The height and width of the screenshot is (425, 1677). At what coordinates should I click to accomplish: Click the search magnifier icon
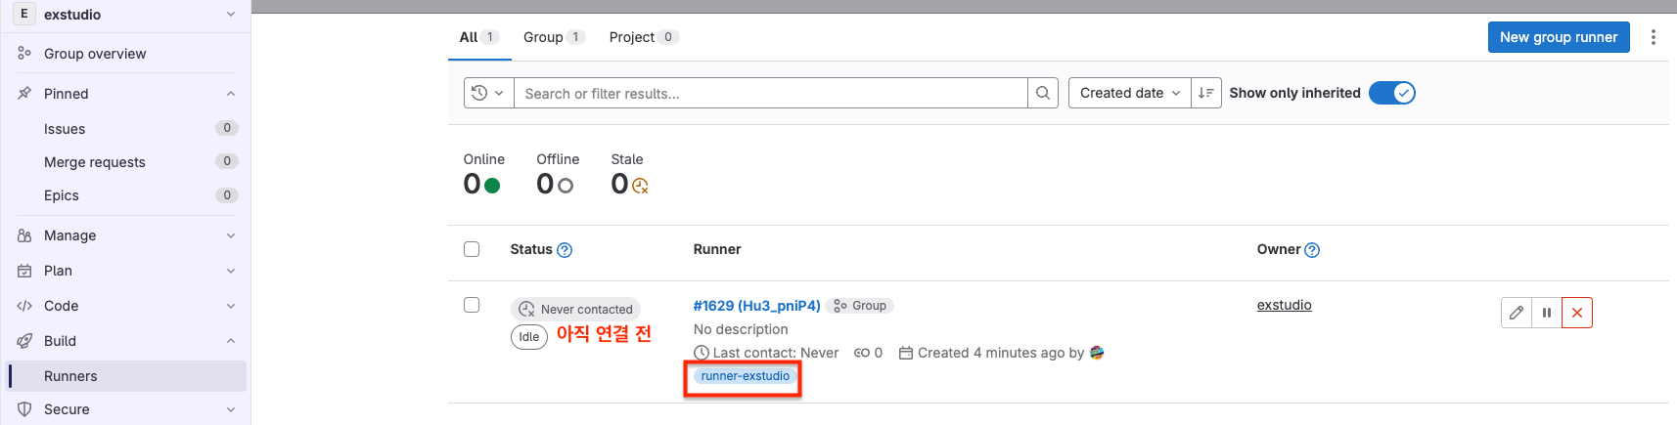(x=1043, y=93)
